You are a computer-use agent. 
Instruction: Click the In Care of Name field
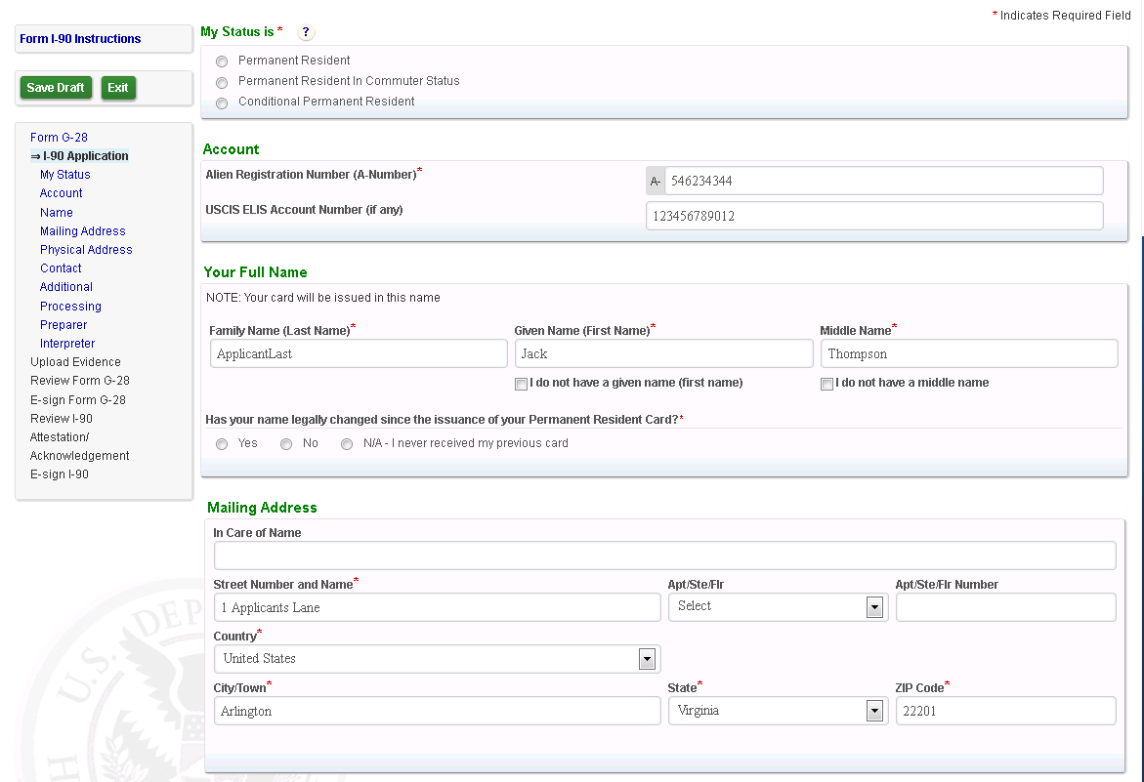click(664, 556)
